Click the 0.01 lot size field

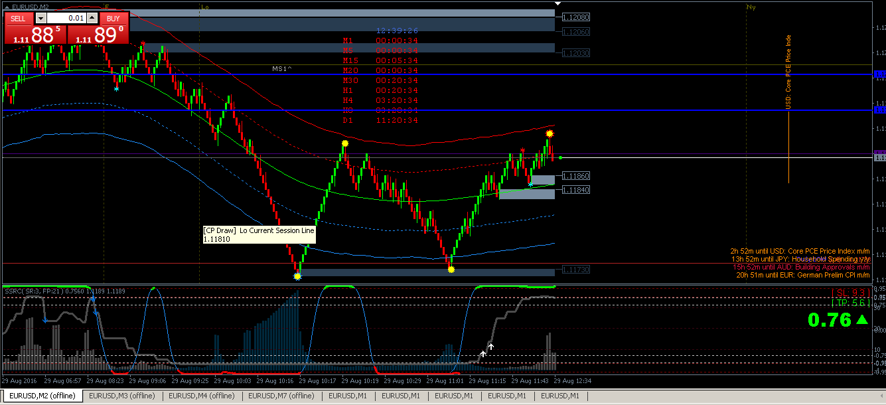coord(66,19)
